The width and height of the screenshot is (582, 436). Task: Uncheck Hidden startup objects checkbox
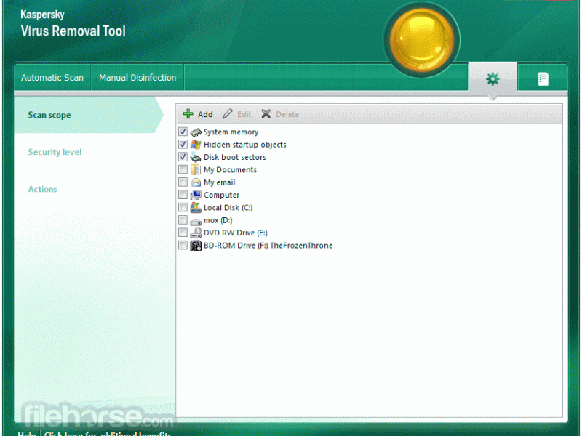[183, 144]
